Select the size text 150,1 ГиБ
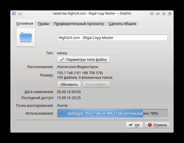Image resolution: width=184 pixels, height=143 pixels. (x=65, y=73)
